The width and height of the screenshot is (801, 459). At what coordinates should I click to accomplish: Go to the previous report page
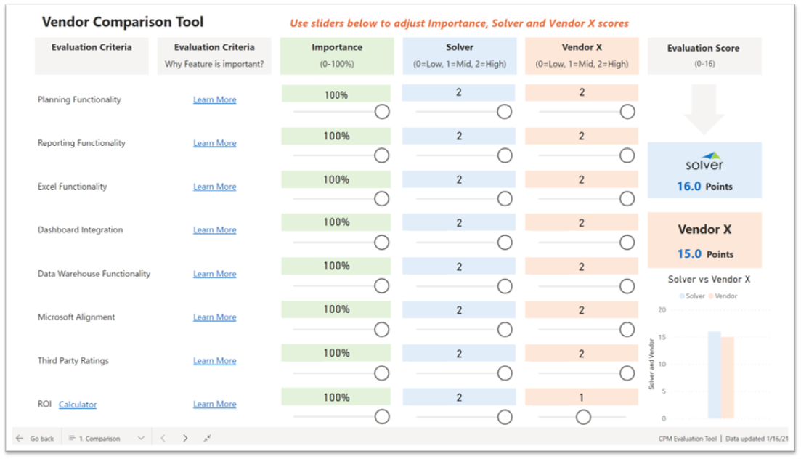tap(163, 439)
